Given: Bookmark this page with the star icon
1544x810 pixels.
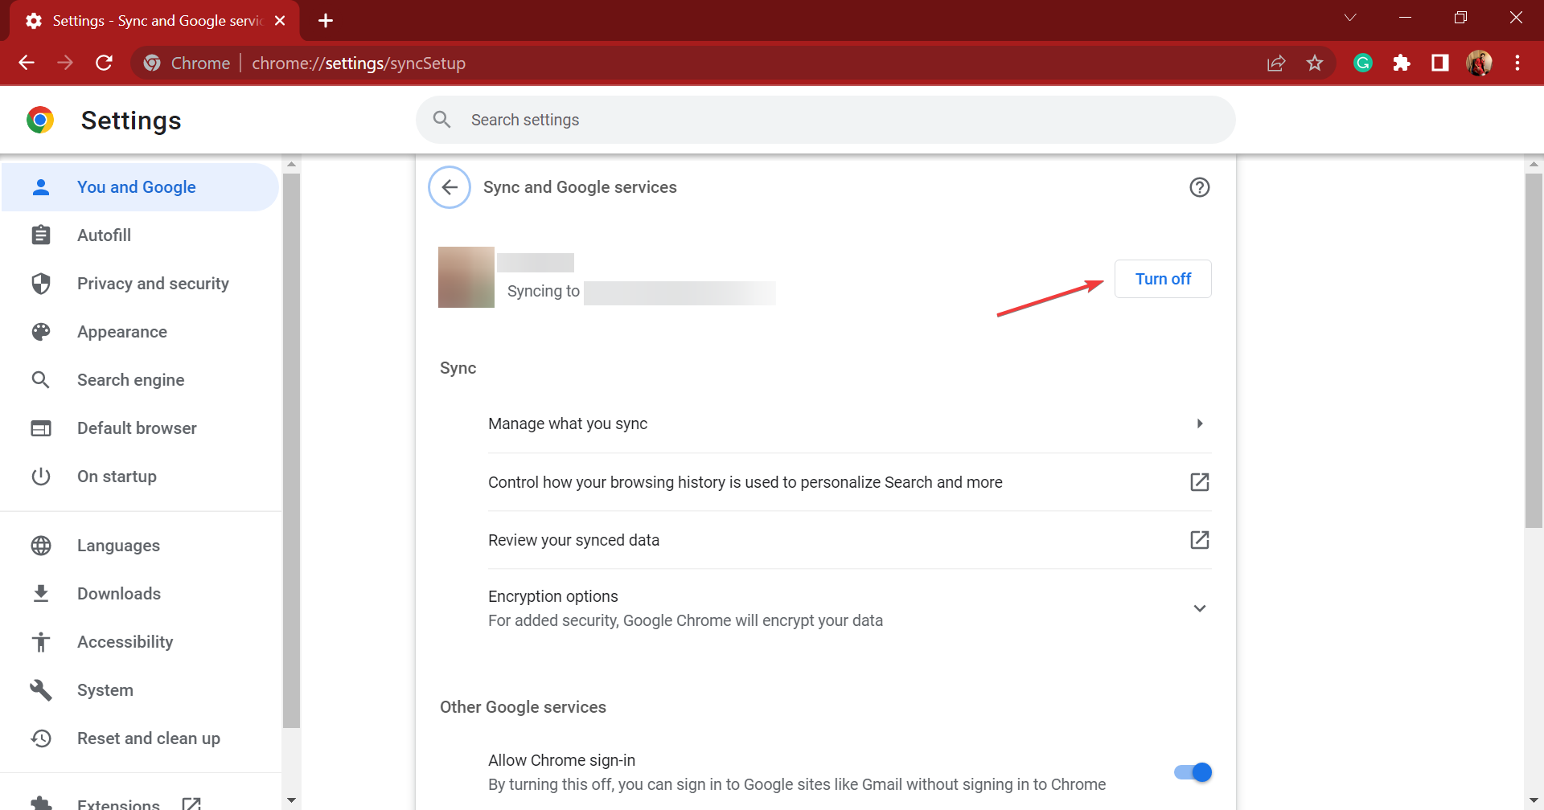Looking at the screenshot, I should (x=1315, y=63).
